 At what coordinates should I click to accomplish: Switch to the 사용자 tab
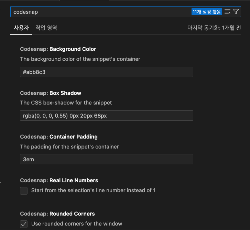point(21,28)
